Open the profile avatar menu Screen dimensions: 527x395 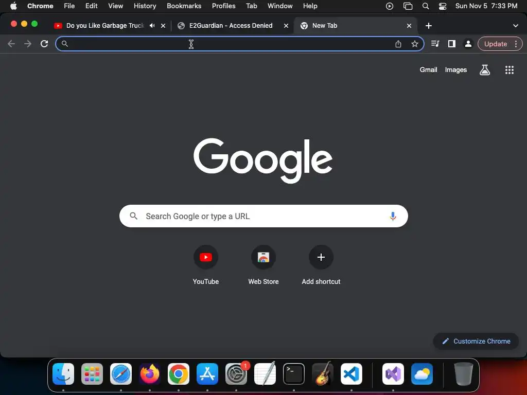point(468,44)
